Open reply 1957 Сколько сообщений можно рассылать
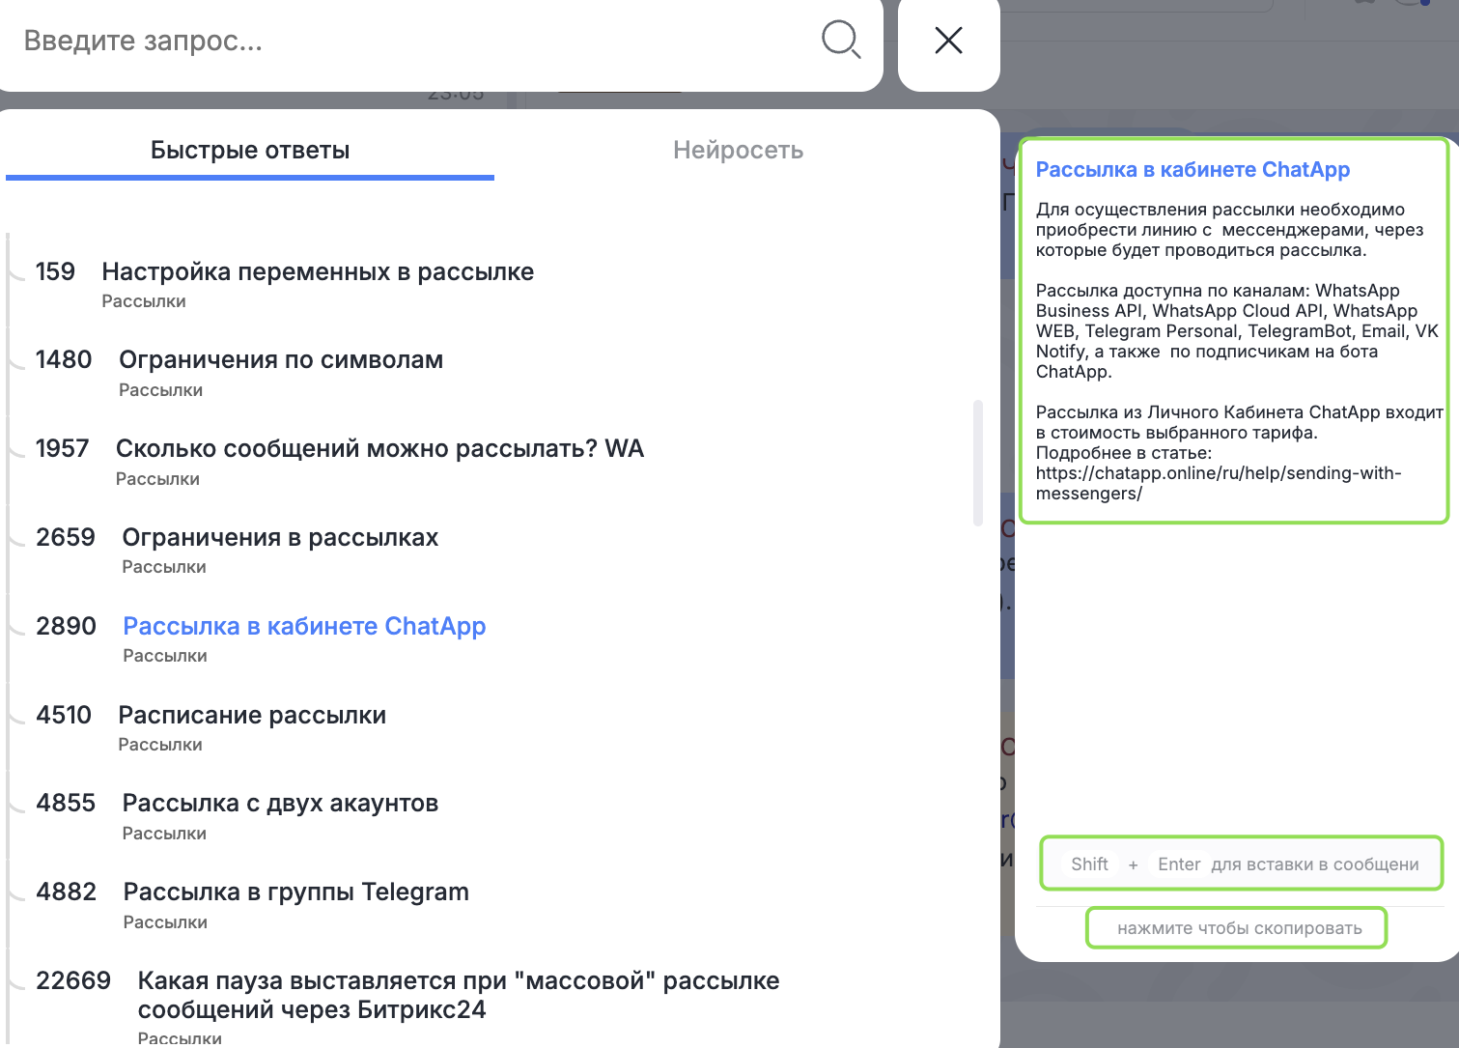1459x1048 pixels. click(379, 449)
